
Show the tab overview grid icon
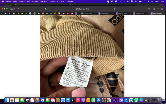tap(162, 9)
